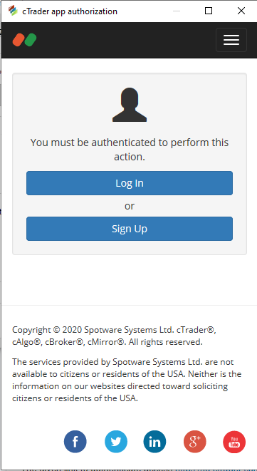This screenshot has width=257, height=471.
Task: Maximize the cTrader app authorization window
Action: (x=209, y=11)
